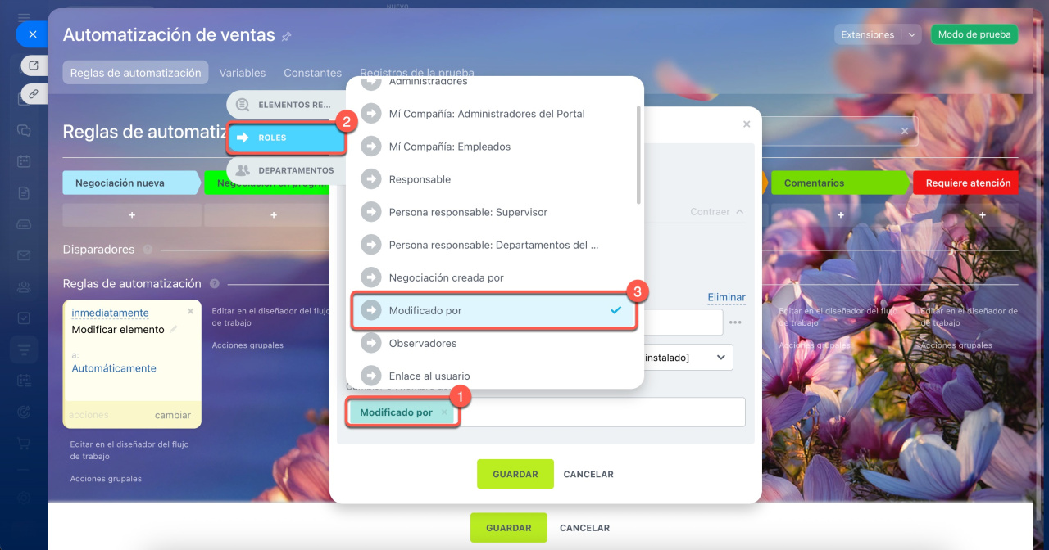The height and width of the screenshot is (550, 1049).
Task: Click the arrow icon beside Responsable
Action: point(371,179)
